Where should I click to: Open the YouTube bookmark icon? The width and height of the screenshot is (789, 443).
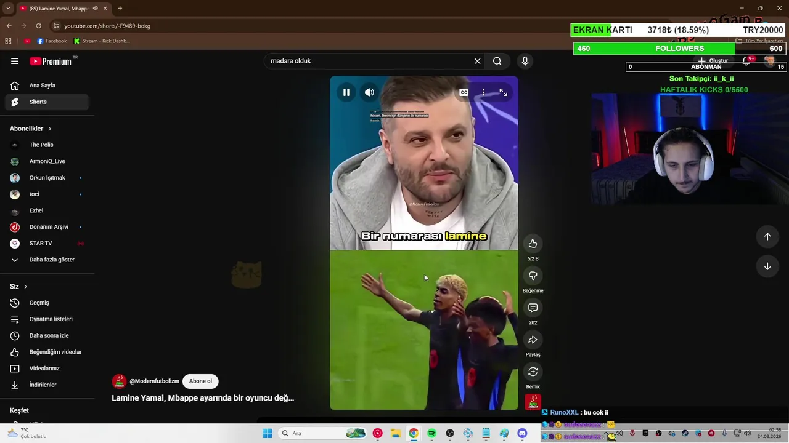coord(27,41)
